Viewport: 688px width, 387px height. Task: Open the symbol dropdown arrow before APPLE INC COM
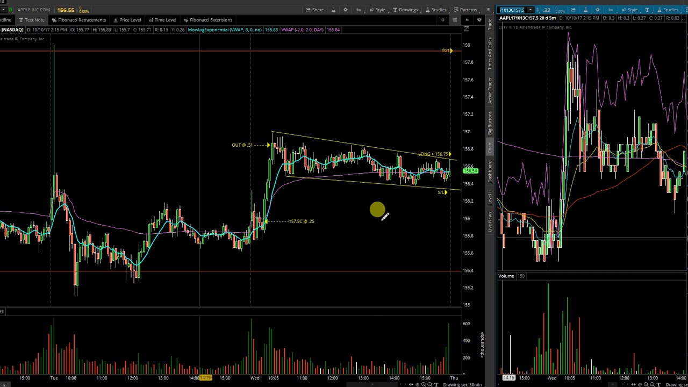pos(4,10)
